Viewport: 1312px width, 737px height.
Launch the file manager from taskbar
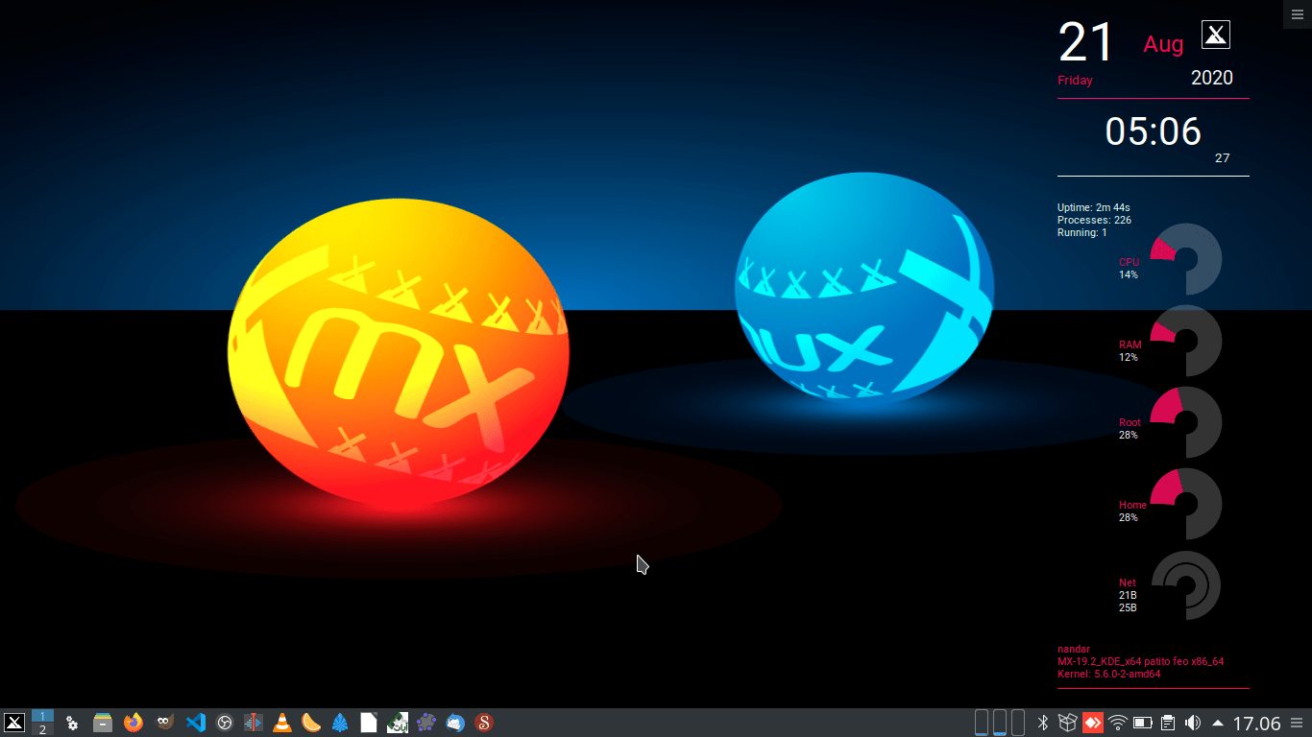[103, 723]
